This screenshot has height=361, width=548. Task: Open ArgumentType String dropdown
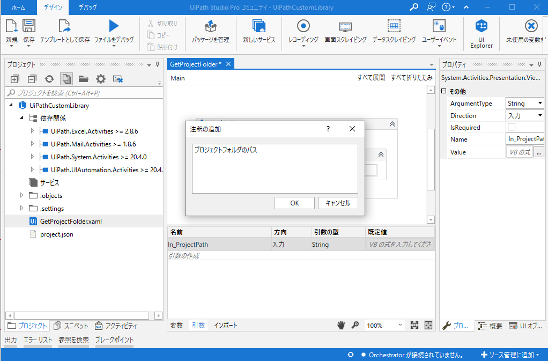pos(539,104)
